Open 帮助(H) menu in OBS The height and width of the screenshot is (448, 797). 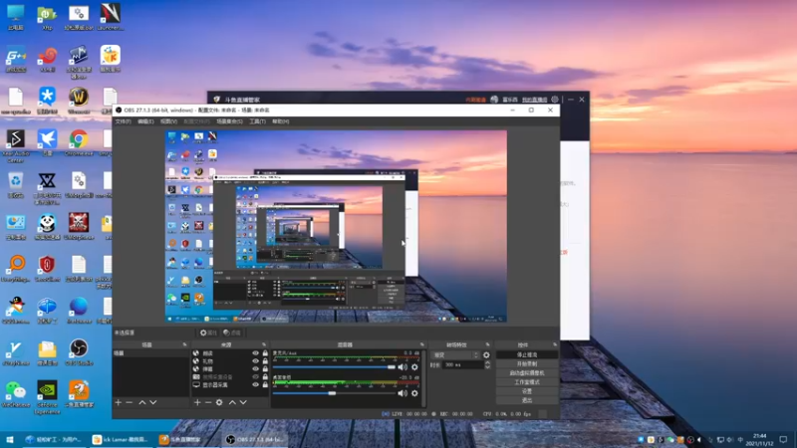click(281, 121)
